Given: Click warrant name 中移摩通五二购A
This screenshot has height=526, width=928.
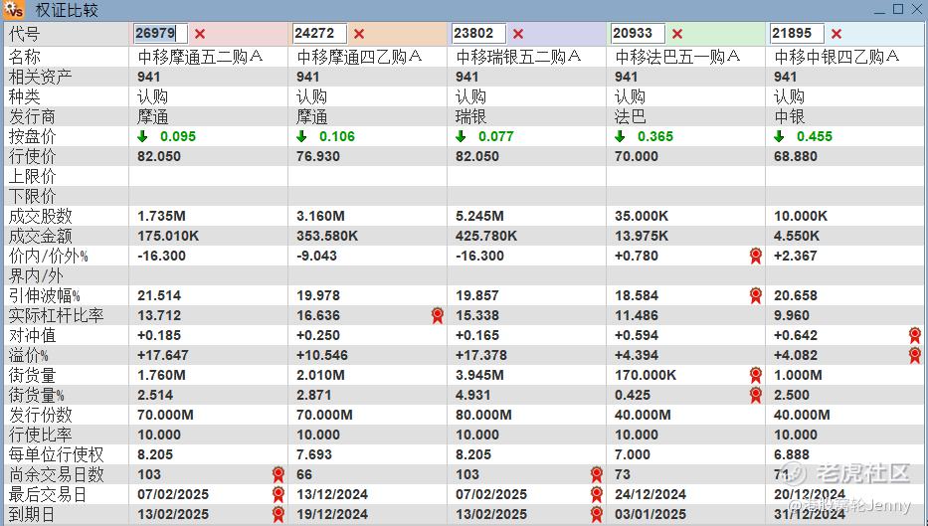Looking at the screenshot, I should [x=201, y=57].
